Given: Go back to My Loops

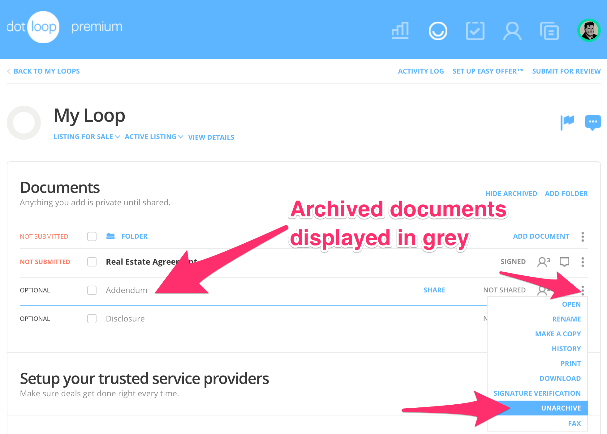Looking at the screenshot, I should [46, 71].
